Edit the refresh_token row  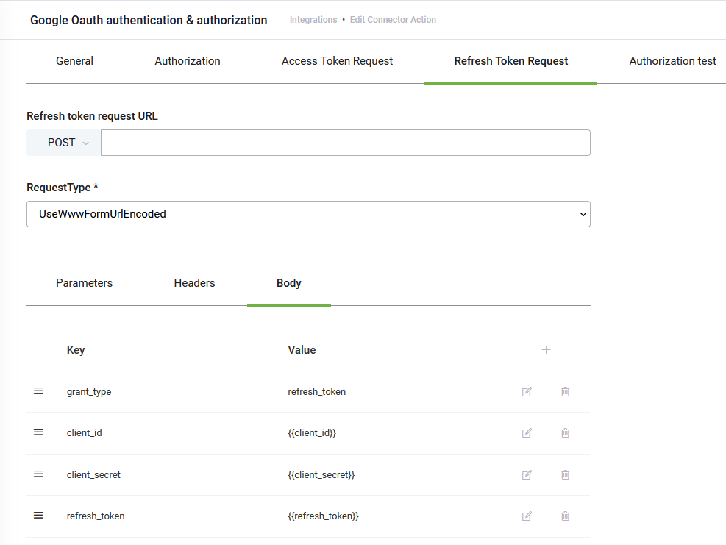pyautogui.click(x=527, y=516)
